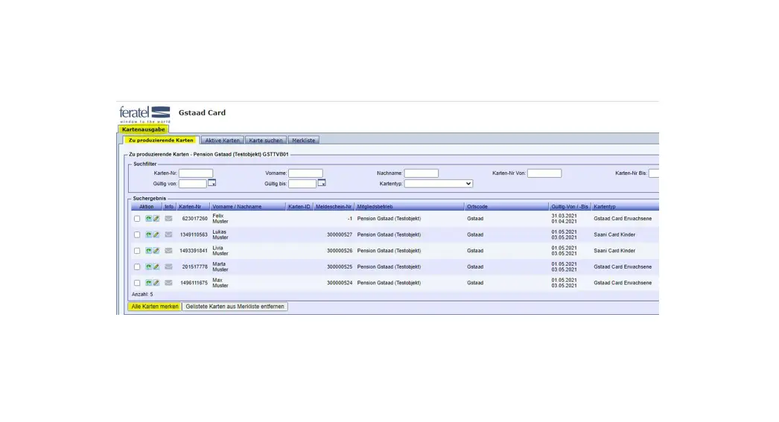Tick checkbox for card 1349110563
The height and width of the screenshot is (422, 779).
[137, 234]
